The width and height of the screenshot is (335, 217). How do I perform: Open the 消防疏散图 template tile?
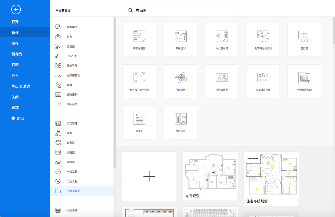pos(222,81)
